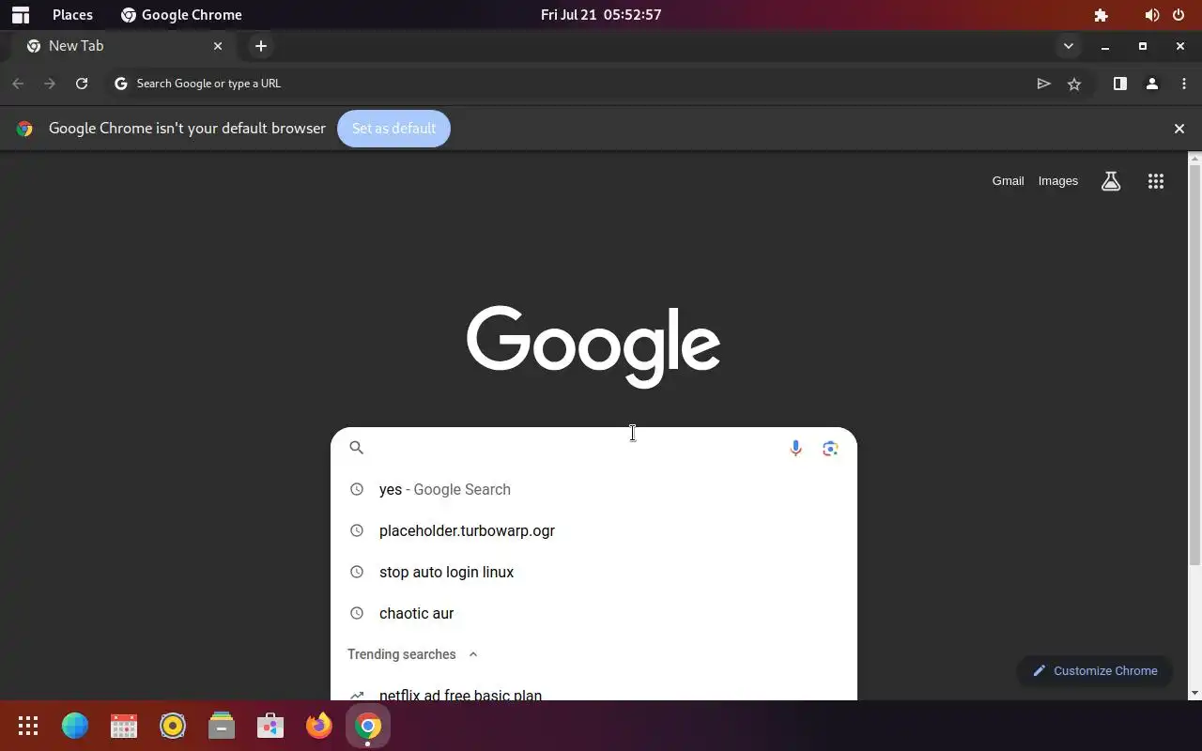
Task: Click the share/send page icon in address bar
Action: coord(1043,84)
